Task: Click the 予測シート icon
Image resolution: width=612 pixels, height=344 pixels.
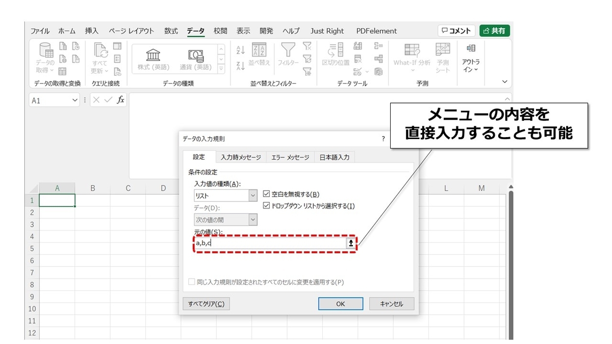Action: pyautogui.click(x=442, y=57)
